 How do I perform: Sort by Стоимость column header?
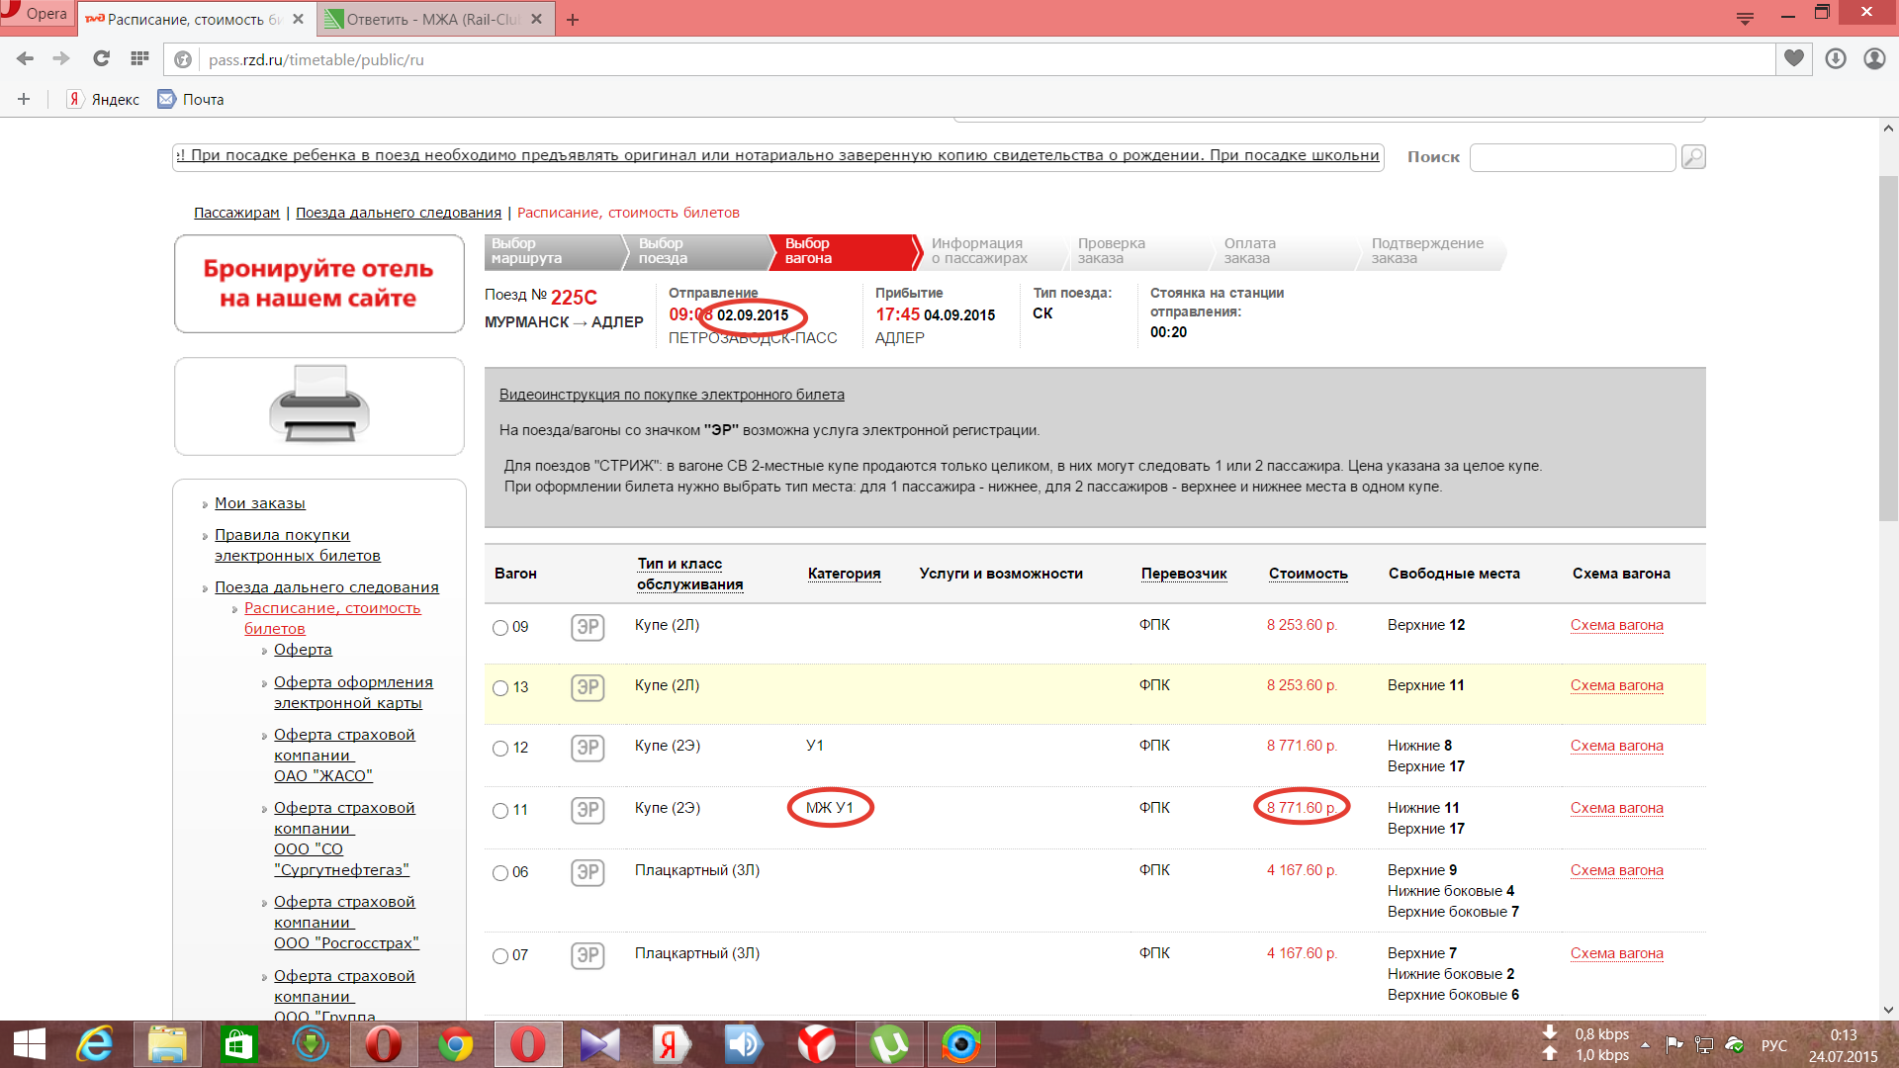coord(1308,574)
